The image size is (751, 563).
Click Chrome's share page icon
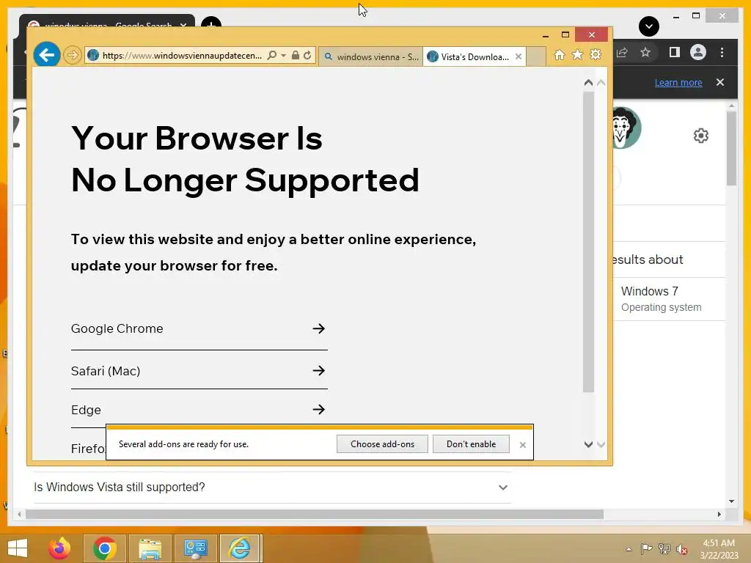622,52
